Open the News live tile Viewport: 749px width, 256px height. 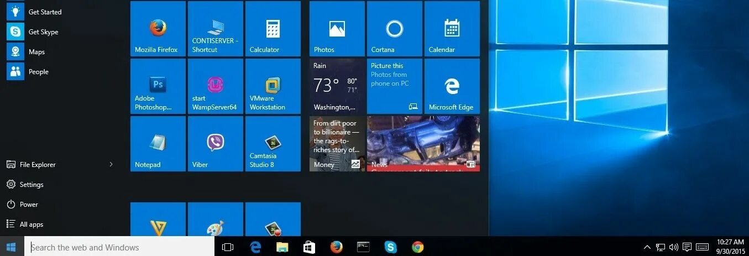tap(423, 144)
